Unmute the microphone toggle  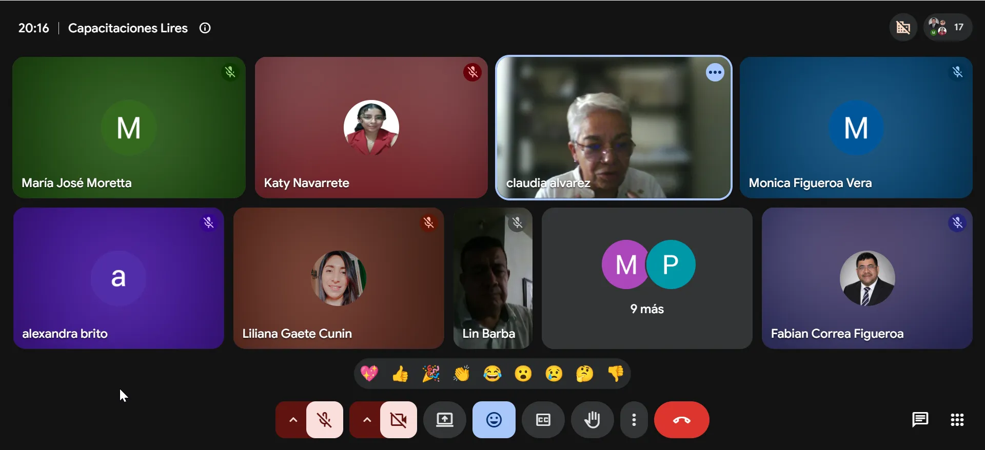pos(325,420)
